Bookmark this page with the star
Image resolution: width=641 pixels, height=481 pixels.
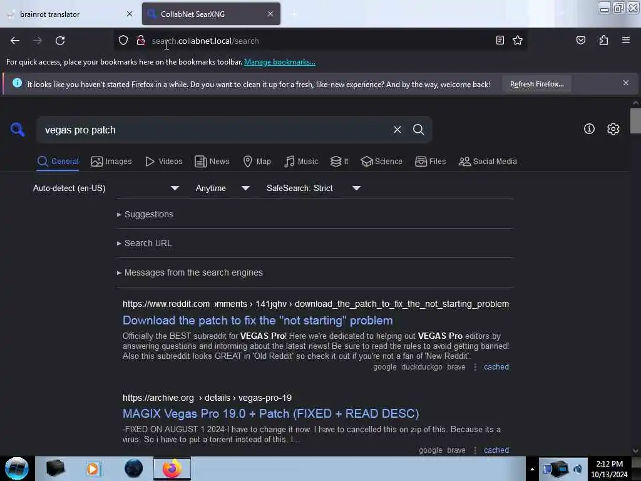(x=518, y=40)
